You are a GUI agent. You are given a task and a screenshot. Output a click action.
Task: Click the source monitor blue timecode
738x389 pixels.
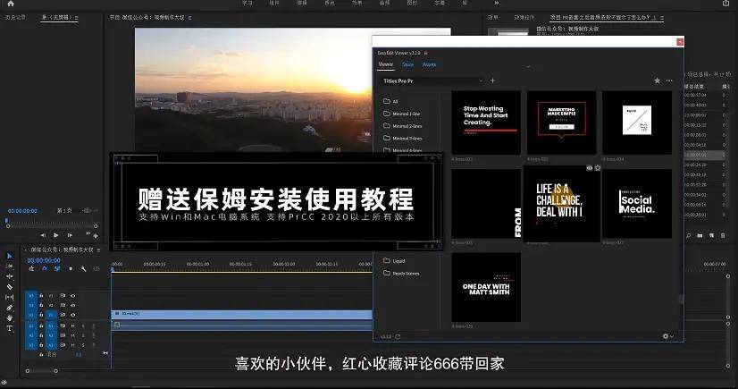coord(22,211)
